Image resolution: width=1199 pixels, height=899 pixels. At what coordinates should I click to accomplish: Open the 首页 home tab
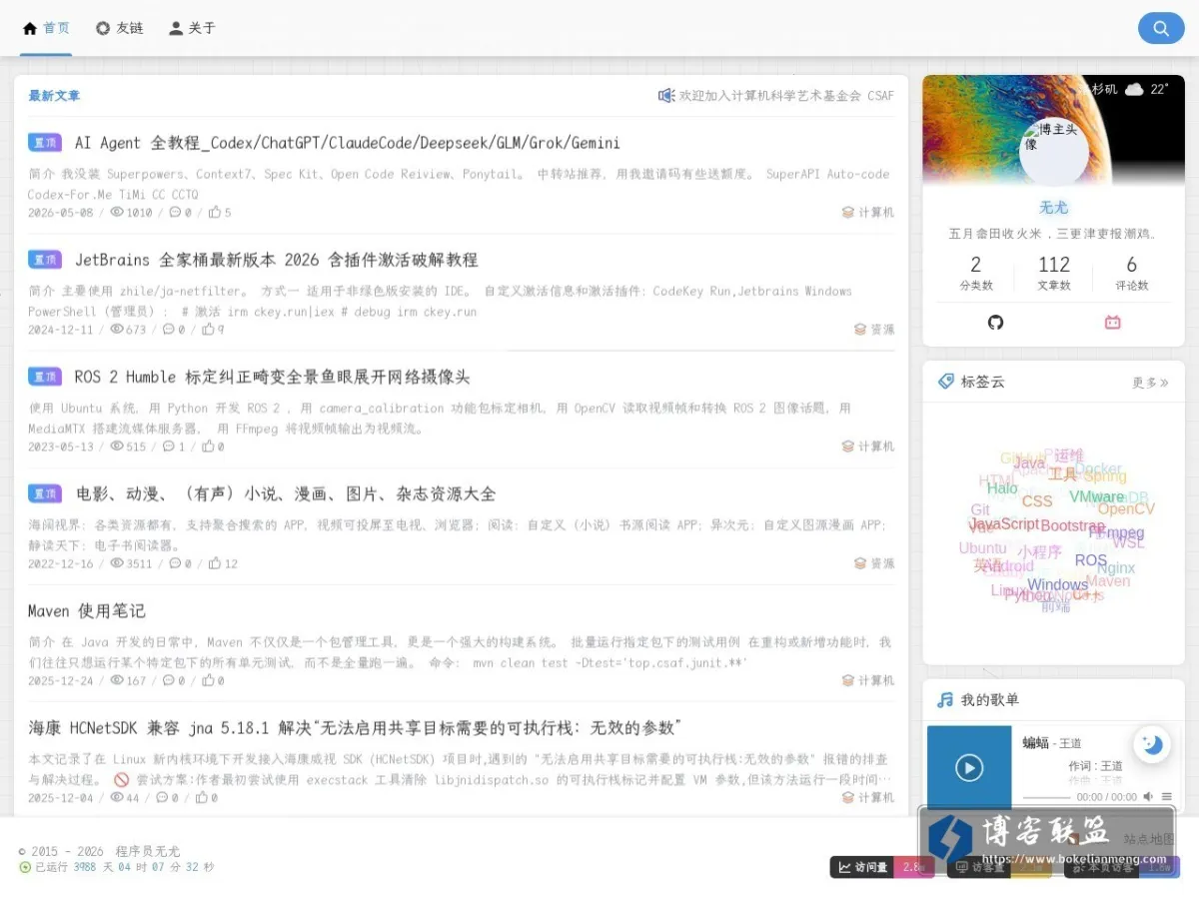[46, 28]
